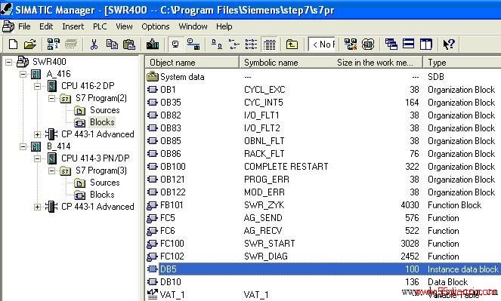Click the Up one level icon
Viewport: 501px width, 301px height.
coord(292,45)
